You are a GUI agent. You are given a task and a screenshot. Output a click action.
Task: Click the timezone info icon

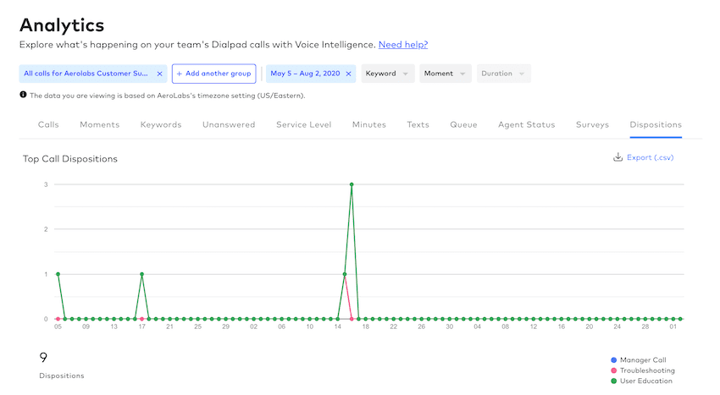click(x=23, y=96)
